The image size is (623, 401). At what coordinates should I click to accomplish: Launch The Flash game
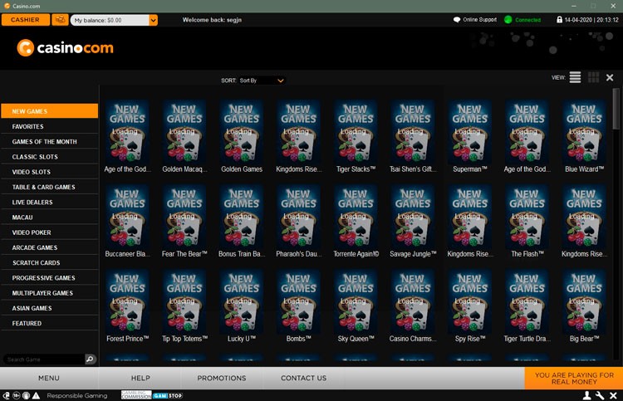527,221
